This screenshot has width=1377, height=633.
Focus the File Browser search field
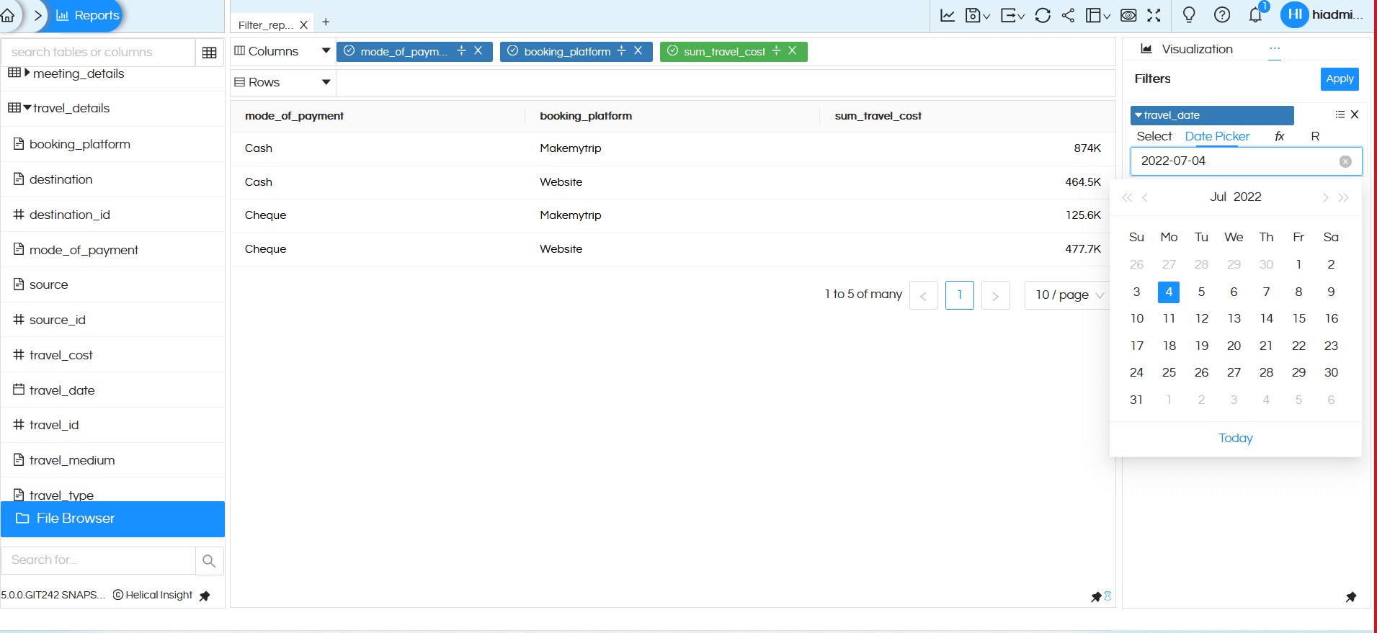pyautogui.click(x=98, y=560)
